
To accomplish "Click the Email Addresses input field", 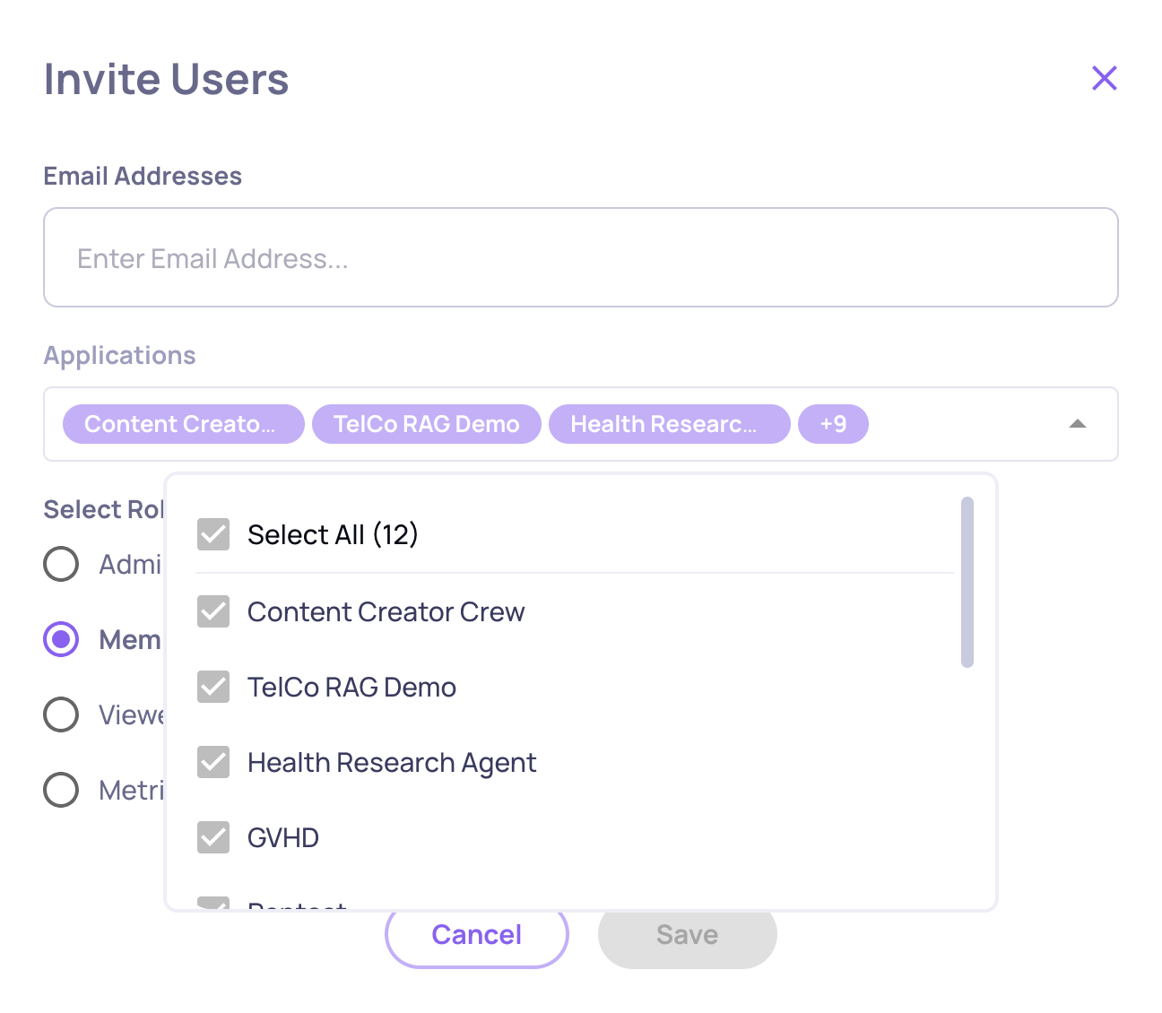I will point(580,258).
